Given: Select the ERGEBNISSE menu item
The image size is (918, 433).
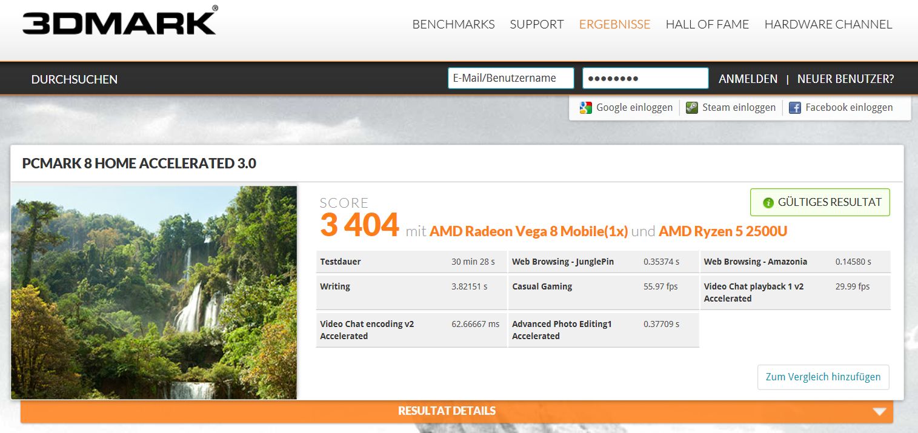Looking at the screenshot, I should click(614, 24).
